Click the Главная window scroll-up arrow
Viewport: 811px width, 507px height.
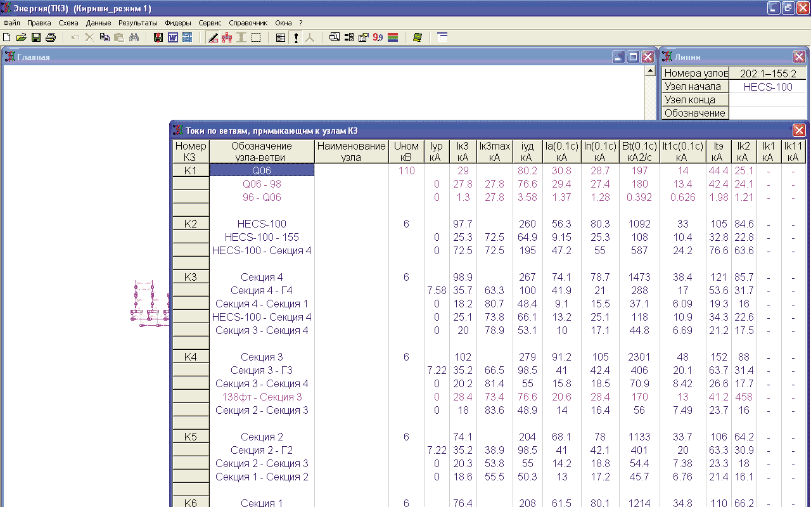tap(650, 72)
